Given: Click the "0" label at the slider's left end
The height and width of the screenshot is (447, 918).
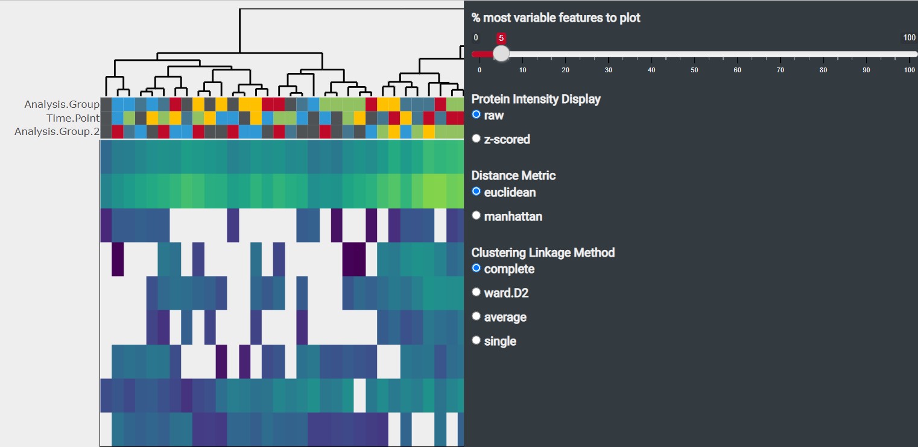Looking at the screenshot, I should (476, 37).
